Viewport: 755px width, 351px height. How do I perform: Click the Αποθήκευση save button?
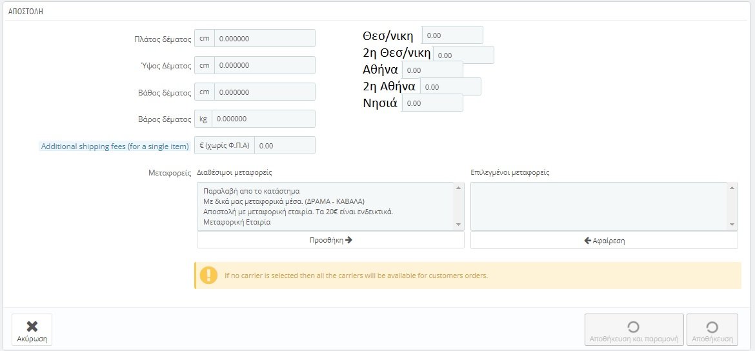point(712,330)
